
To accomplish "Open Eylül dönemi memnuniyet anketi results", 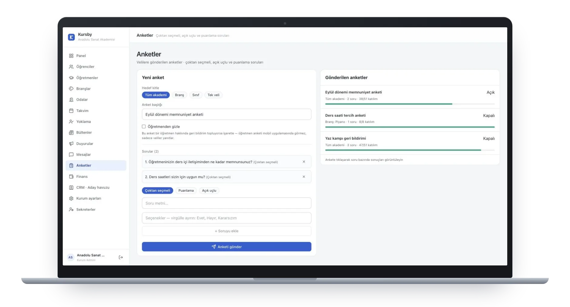I will [x=410, y=97].
